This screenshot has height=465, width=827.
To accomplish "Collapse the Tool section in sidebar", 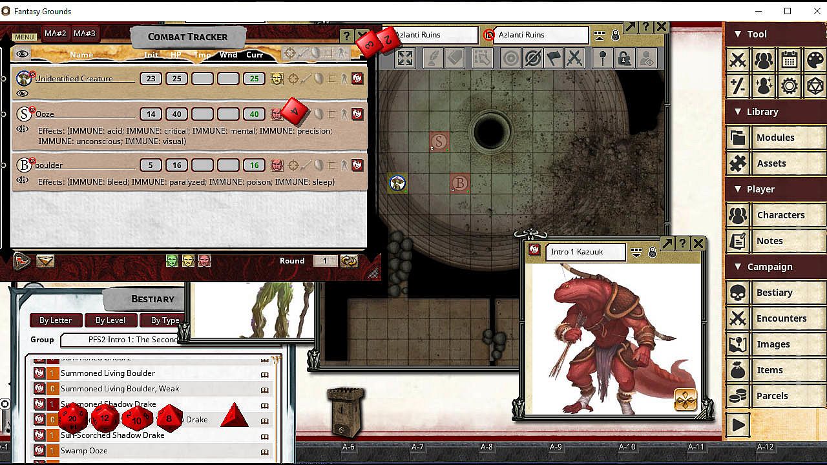I will (x=737, y=34).
